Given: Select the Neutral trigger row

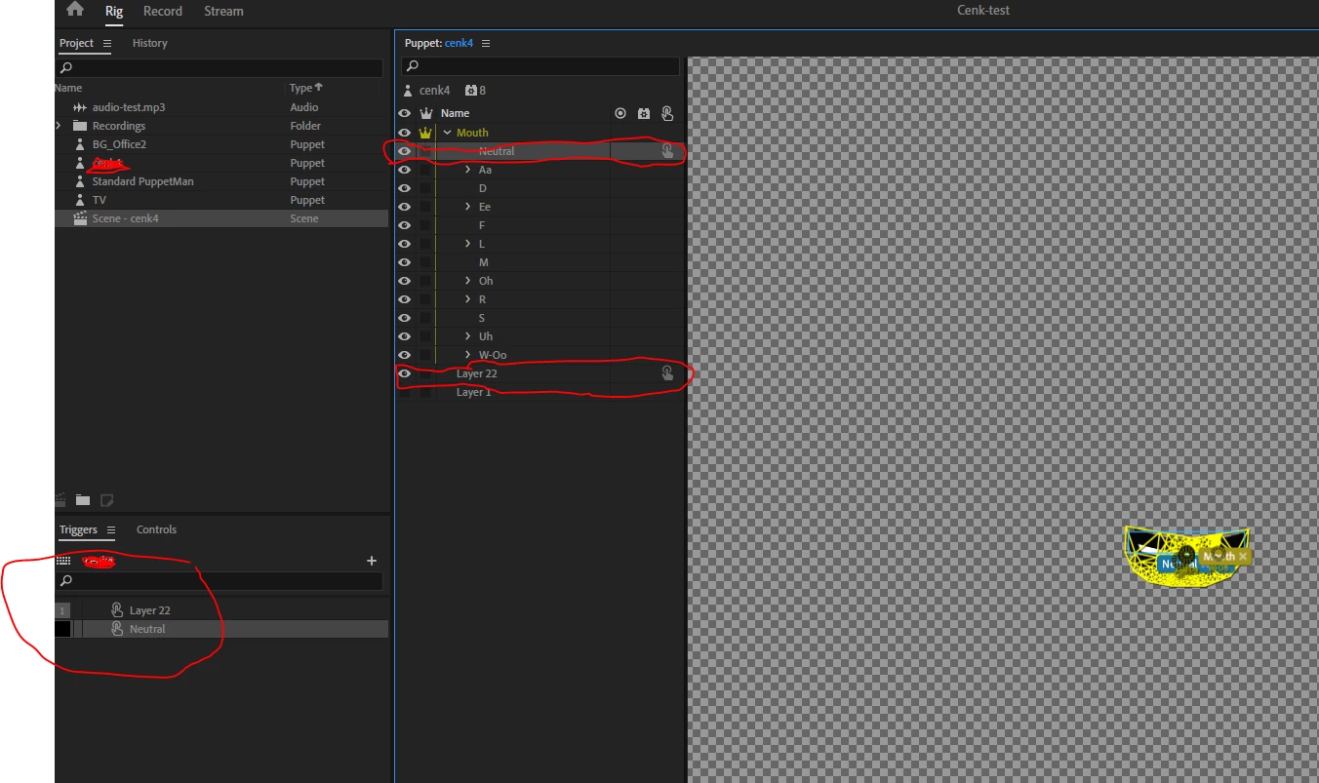Looking at the screenshot, I should click(221, 629).
